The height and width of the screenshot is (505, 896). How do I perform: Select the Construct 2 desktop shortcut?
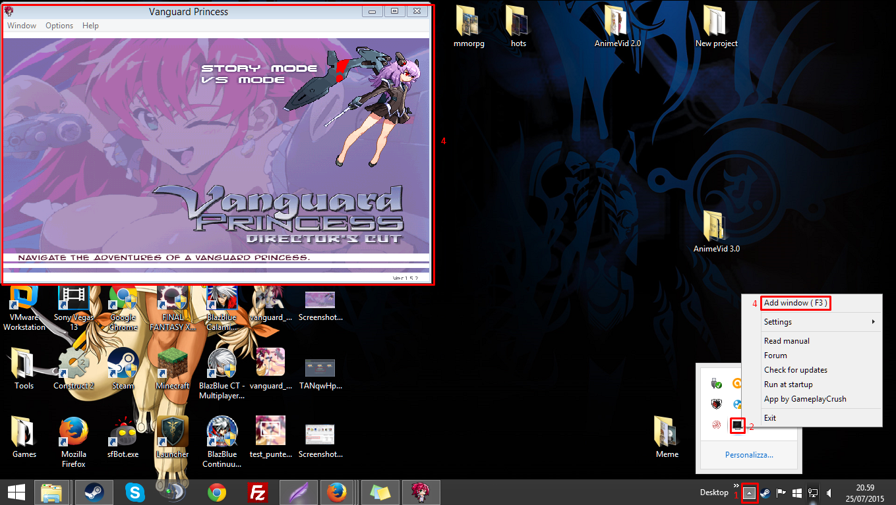(74, 369)
